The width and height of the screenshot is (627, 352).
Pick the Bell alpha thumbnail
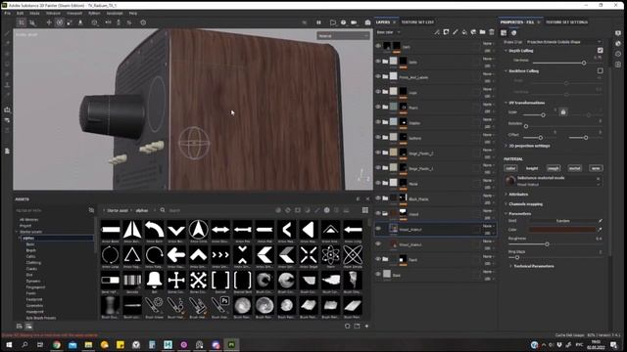click(x=155, y=281)
